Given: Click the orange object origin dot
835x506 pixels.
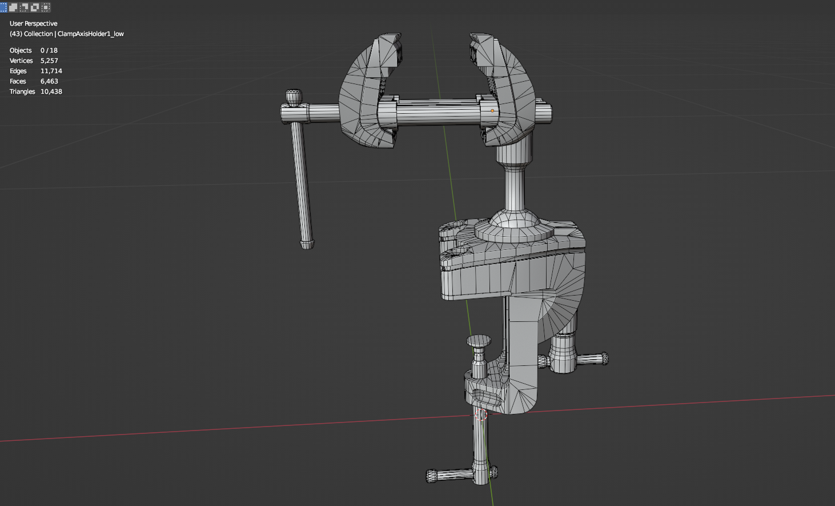Looking at the screenshot, I should (492, 110).
